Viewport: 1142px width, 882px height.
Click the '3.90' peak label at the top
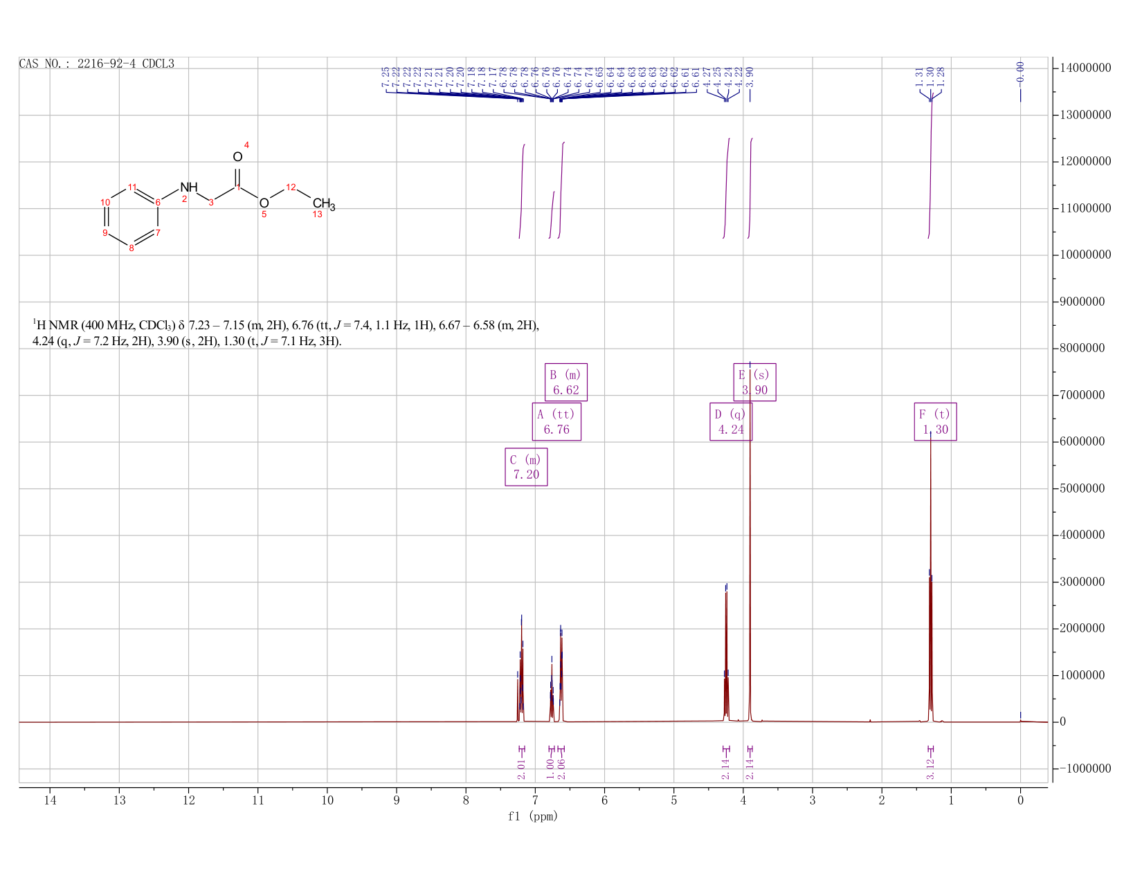click(750, 76)
